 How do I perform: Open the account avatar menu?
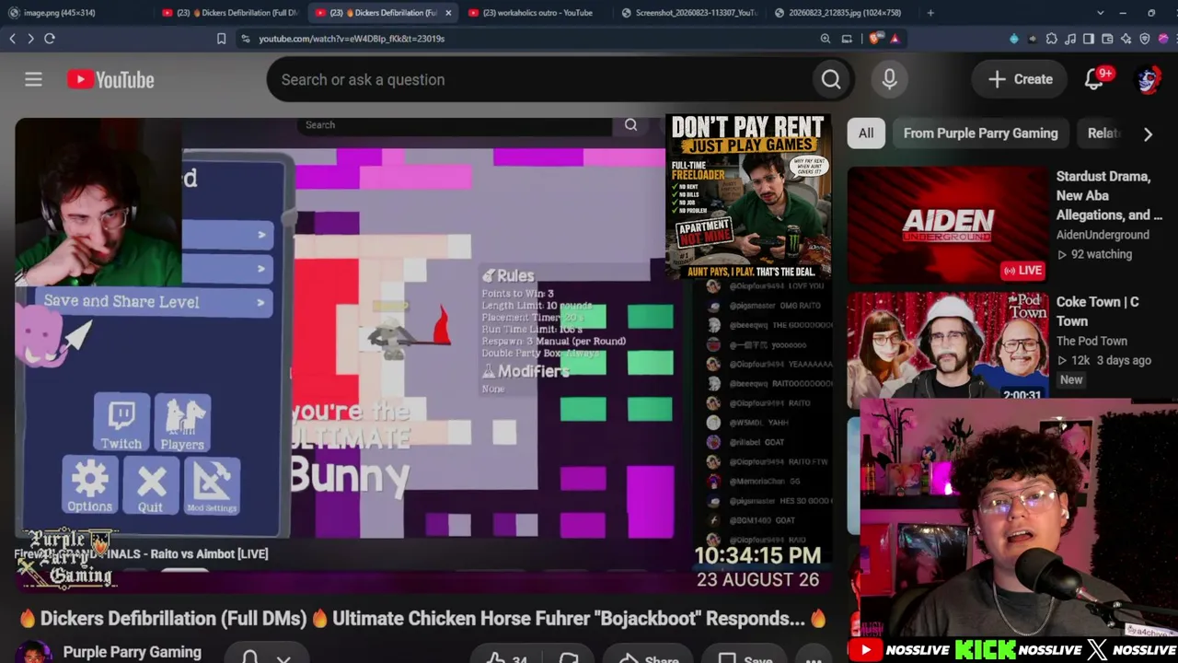coord(1148,80)
